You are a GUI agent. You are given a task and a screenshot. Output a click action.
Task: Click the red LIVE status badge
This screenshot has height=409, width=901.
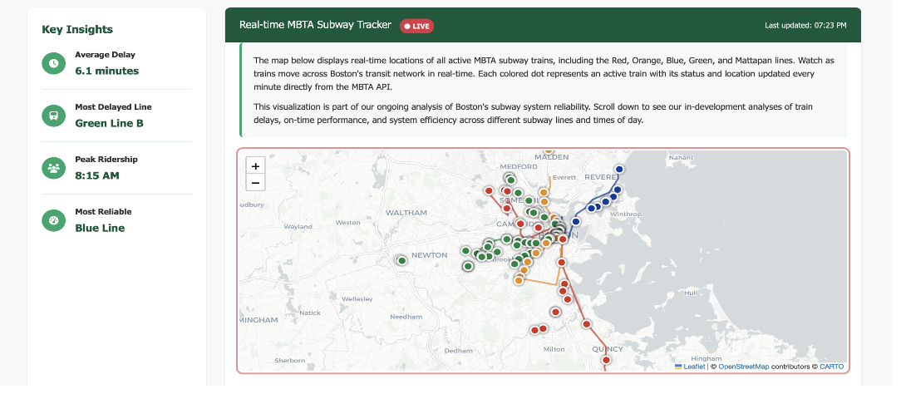click(x=416, y=26)
